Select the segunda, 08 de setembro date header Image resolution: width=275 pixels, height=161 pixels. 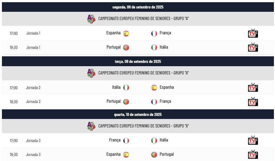138,7
